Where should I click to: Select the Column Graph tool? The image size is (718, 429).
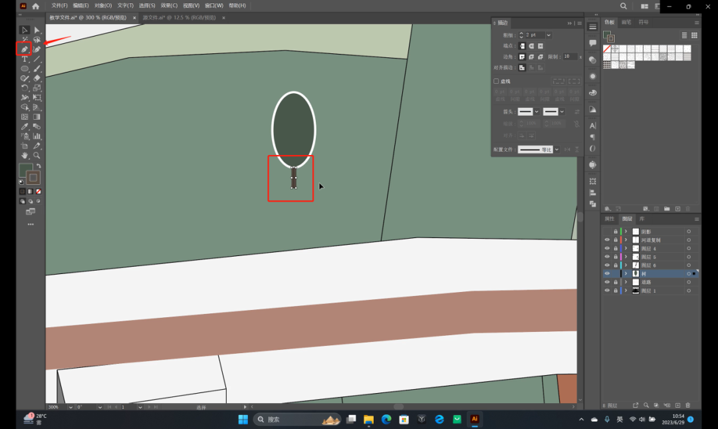tap(37, 136)
